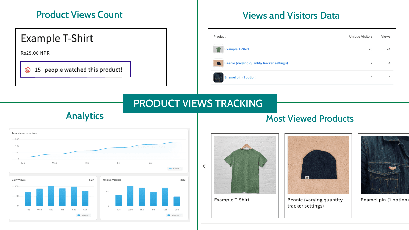Open the Beanie varying quantity tracker link

(x=256, y=63)
